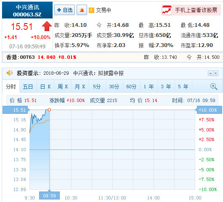Screen dimensions: 223x202
Task: Click the alert bell icon button
Action: pyautogui.click(x=82, y=10)
